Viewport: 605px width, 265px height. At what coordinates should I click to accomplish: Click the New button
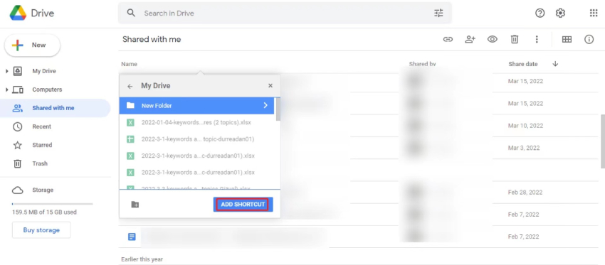[x=33, y=45]
